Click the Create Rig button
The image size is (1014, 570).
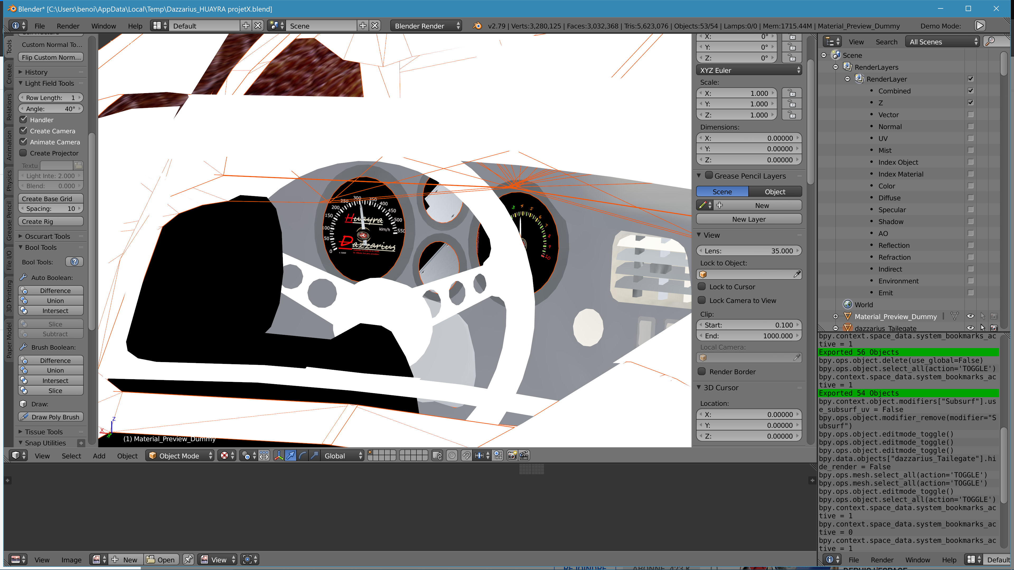51,221
